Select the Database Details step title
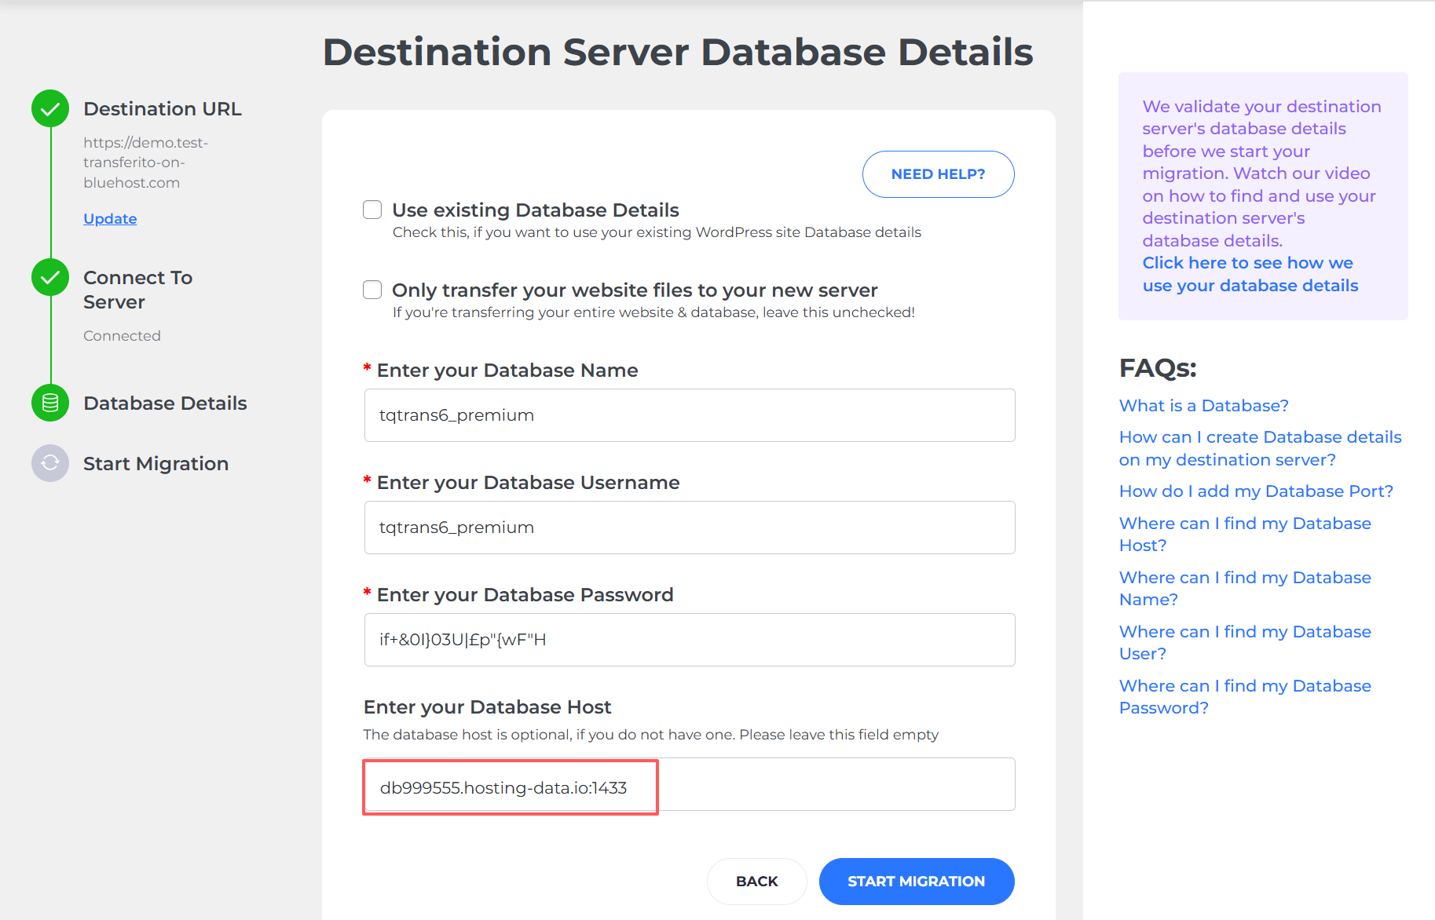Image resolution: width=1435 pixels, height=920 pixels. tap(165, 403)
